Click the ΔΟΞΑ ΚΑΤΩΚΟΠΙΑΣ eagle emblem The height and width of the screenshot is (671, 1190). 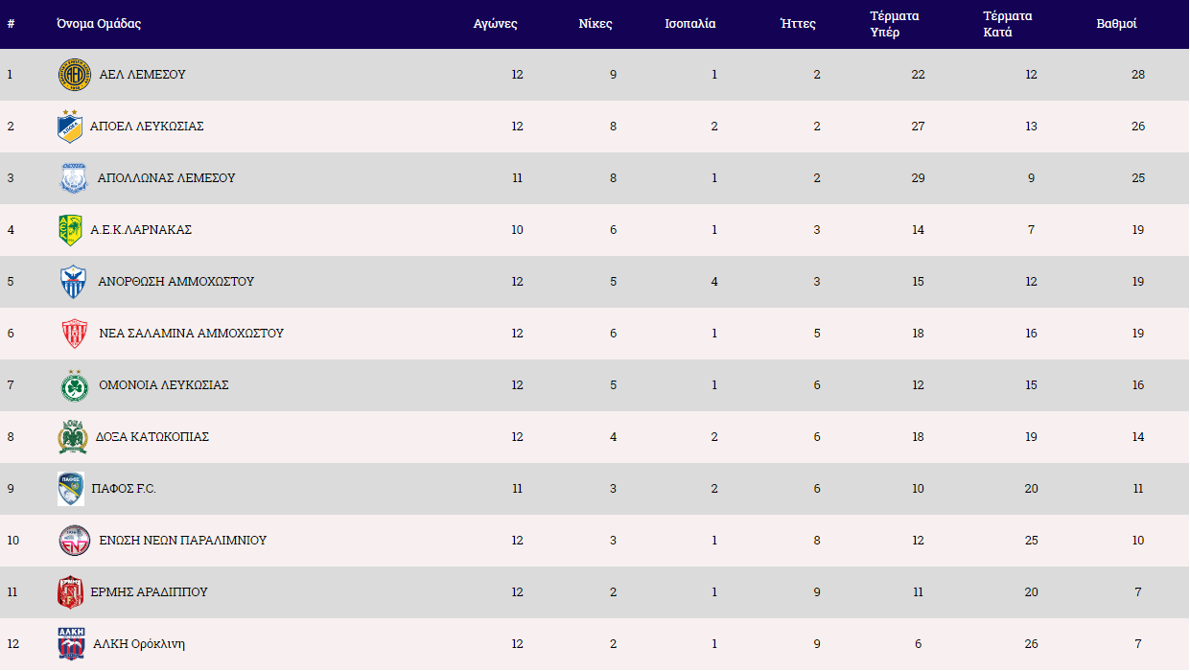(73, 437)
